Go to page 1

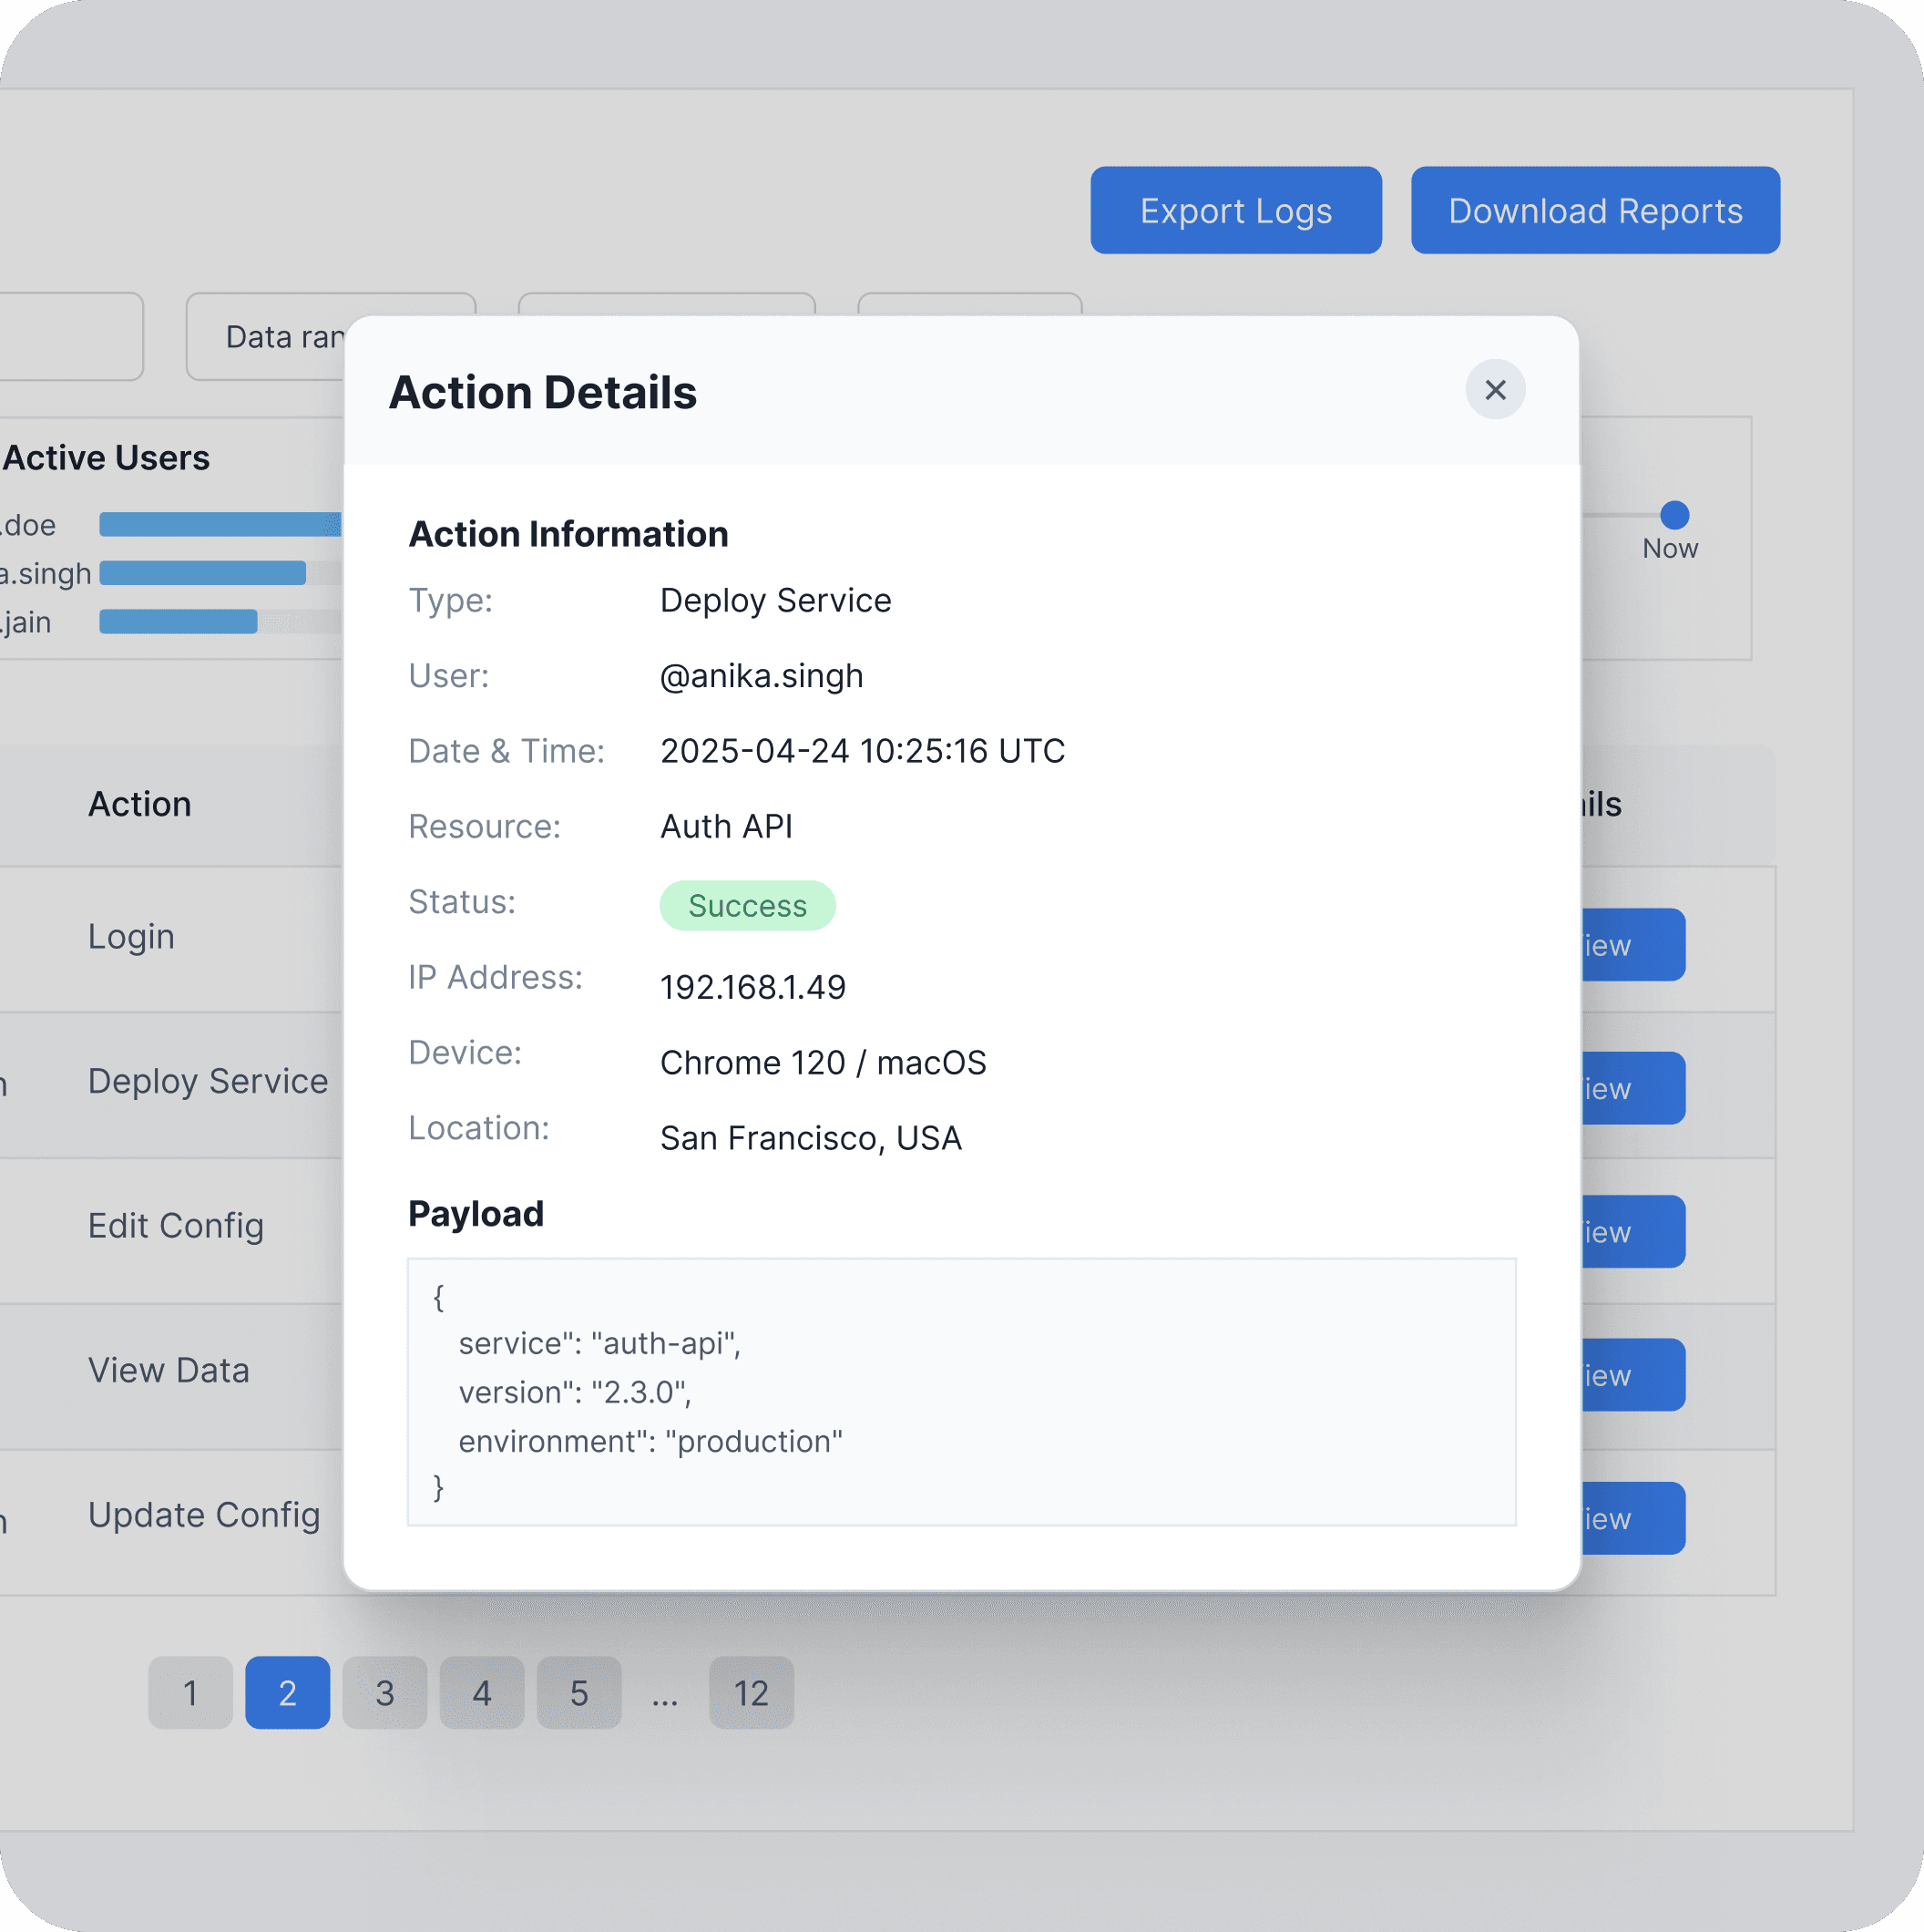[189, 1692]
